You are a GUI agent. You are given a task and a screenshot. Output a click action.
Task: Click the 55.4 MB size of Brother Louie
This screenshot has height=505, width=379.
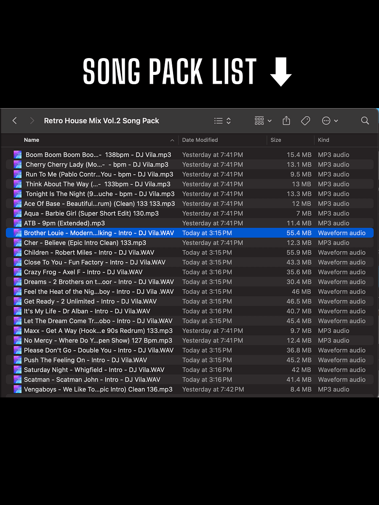(x=299, y=233)
